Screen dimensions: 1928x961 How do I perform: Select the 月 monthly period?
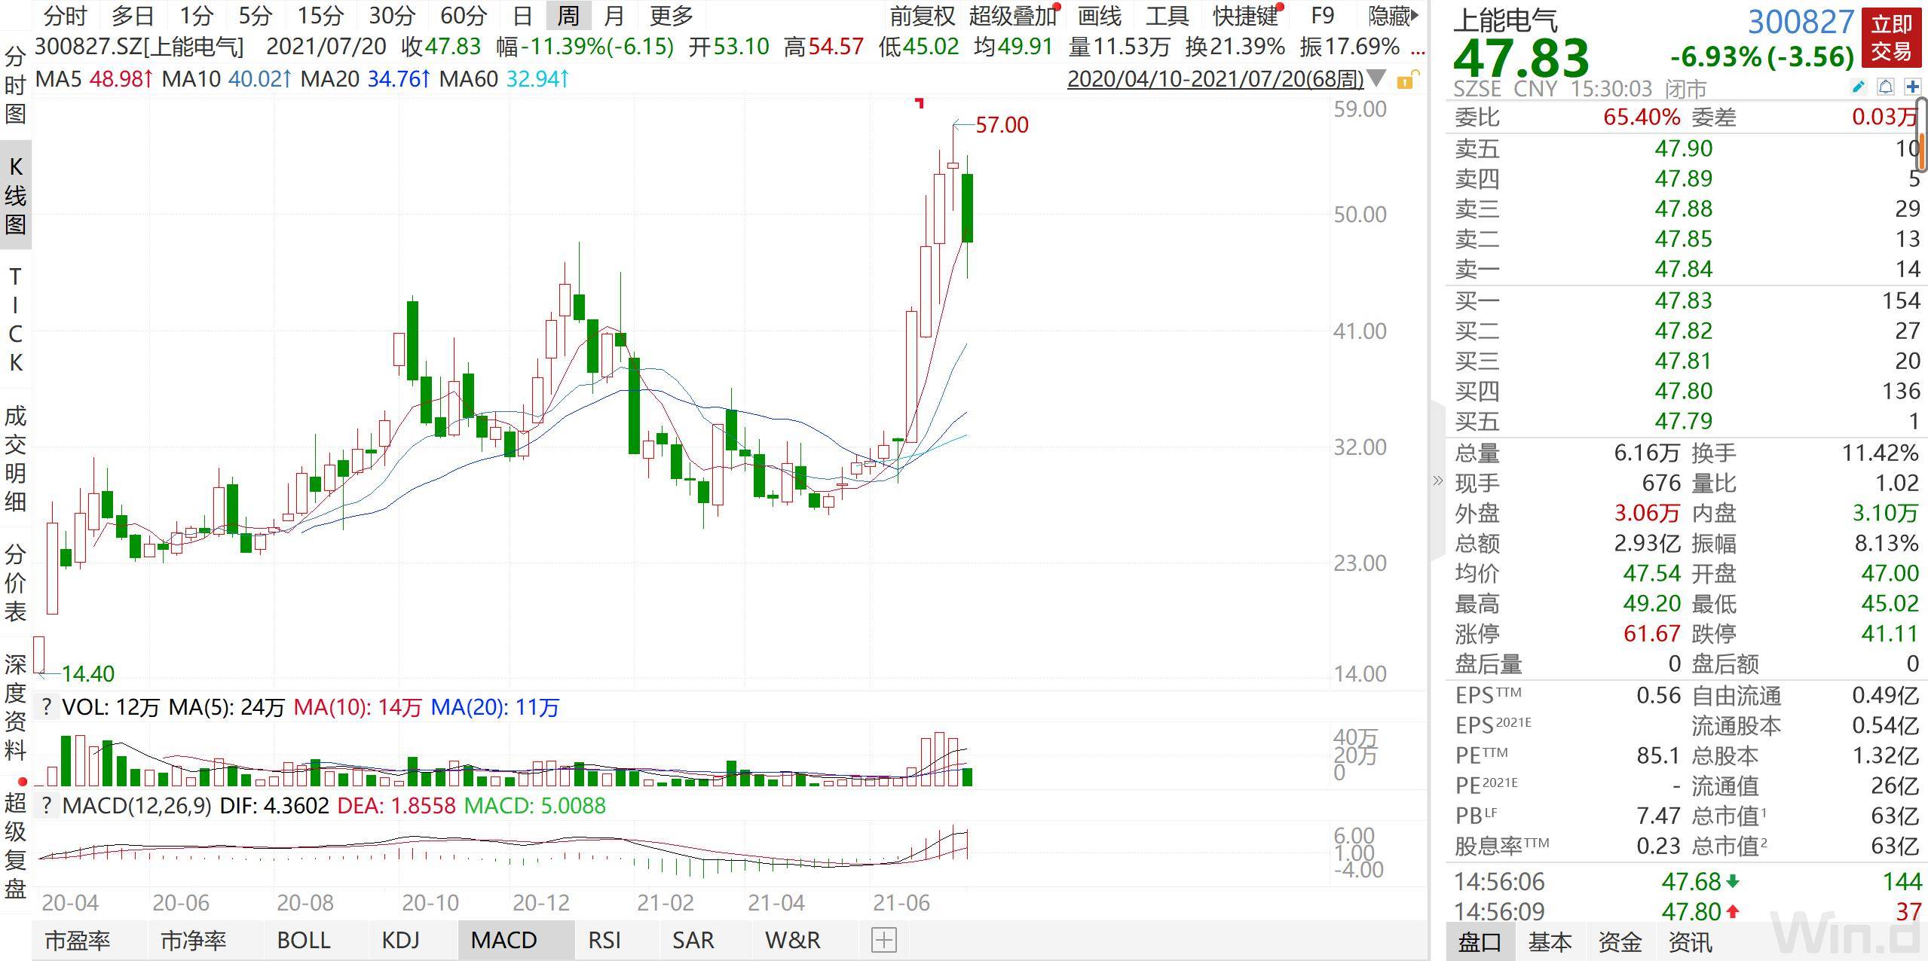614,15
